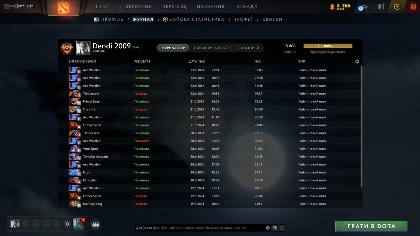
Task: Open the АРКАДИ menu
Action: click(247, 6)
